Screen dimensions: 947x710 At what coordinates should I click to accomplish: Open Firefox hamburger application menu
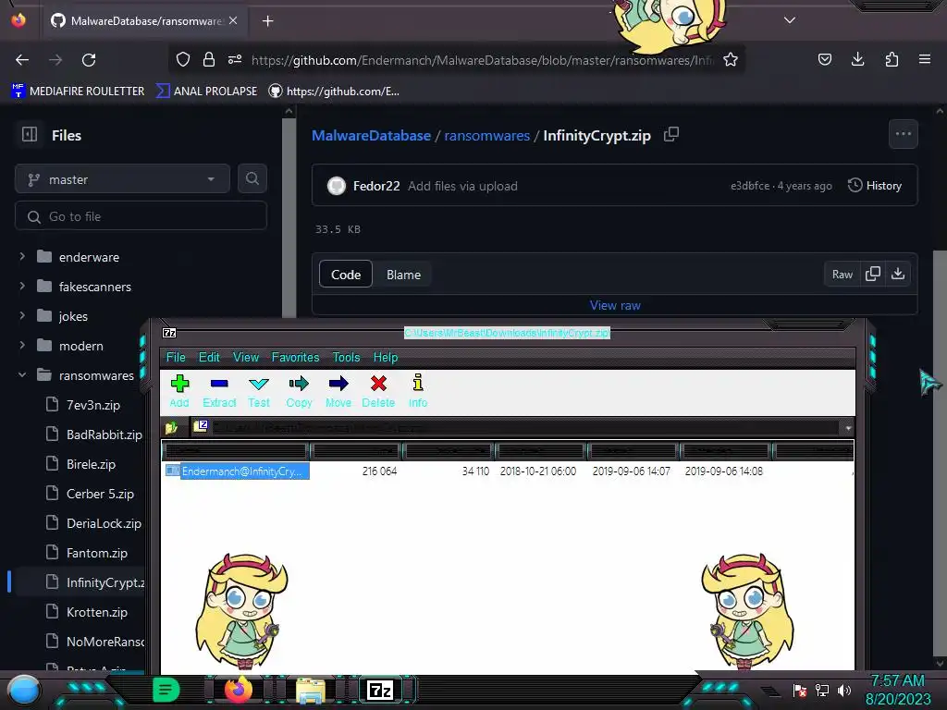click(x=925, y=59)
